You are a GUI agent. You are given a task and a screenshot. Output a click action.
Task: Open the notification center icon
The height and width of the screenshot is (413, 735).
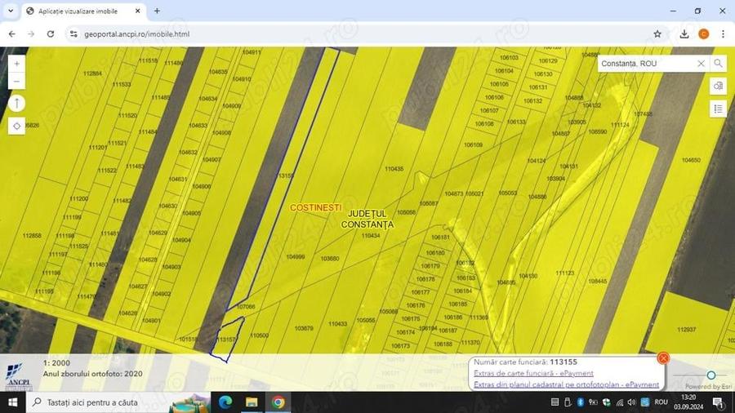(718, 402)
